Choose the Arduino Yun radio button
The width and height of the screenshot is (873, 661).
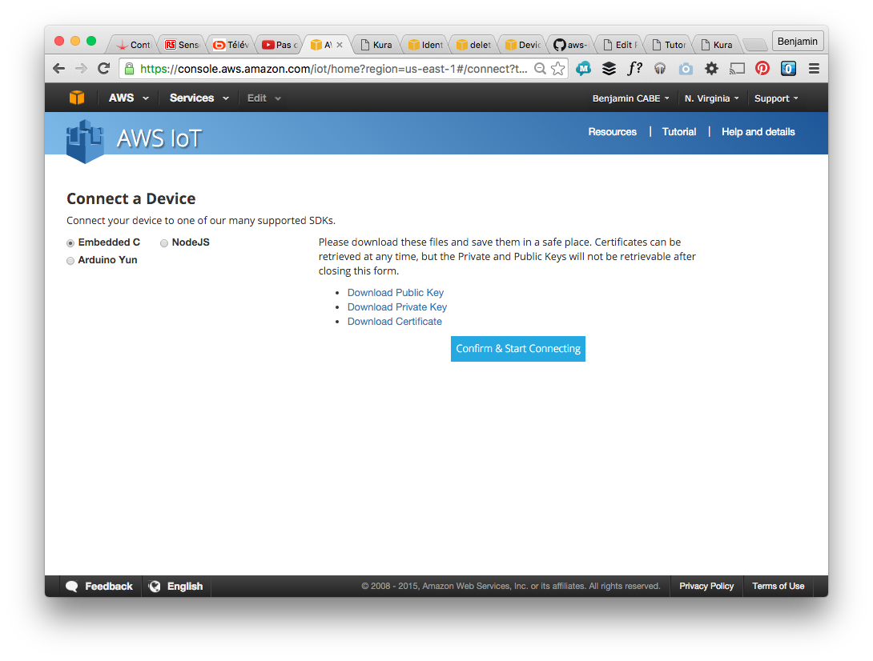70,261
